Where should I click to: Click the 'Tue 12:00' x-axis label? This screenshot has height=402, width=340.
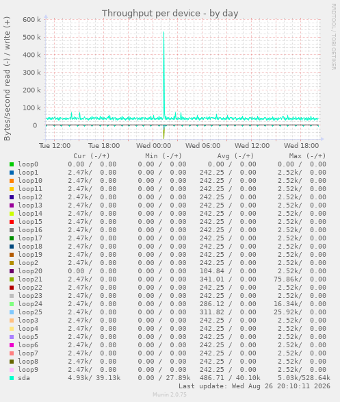tap(55, 146)
